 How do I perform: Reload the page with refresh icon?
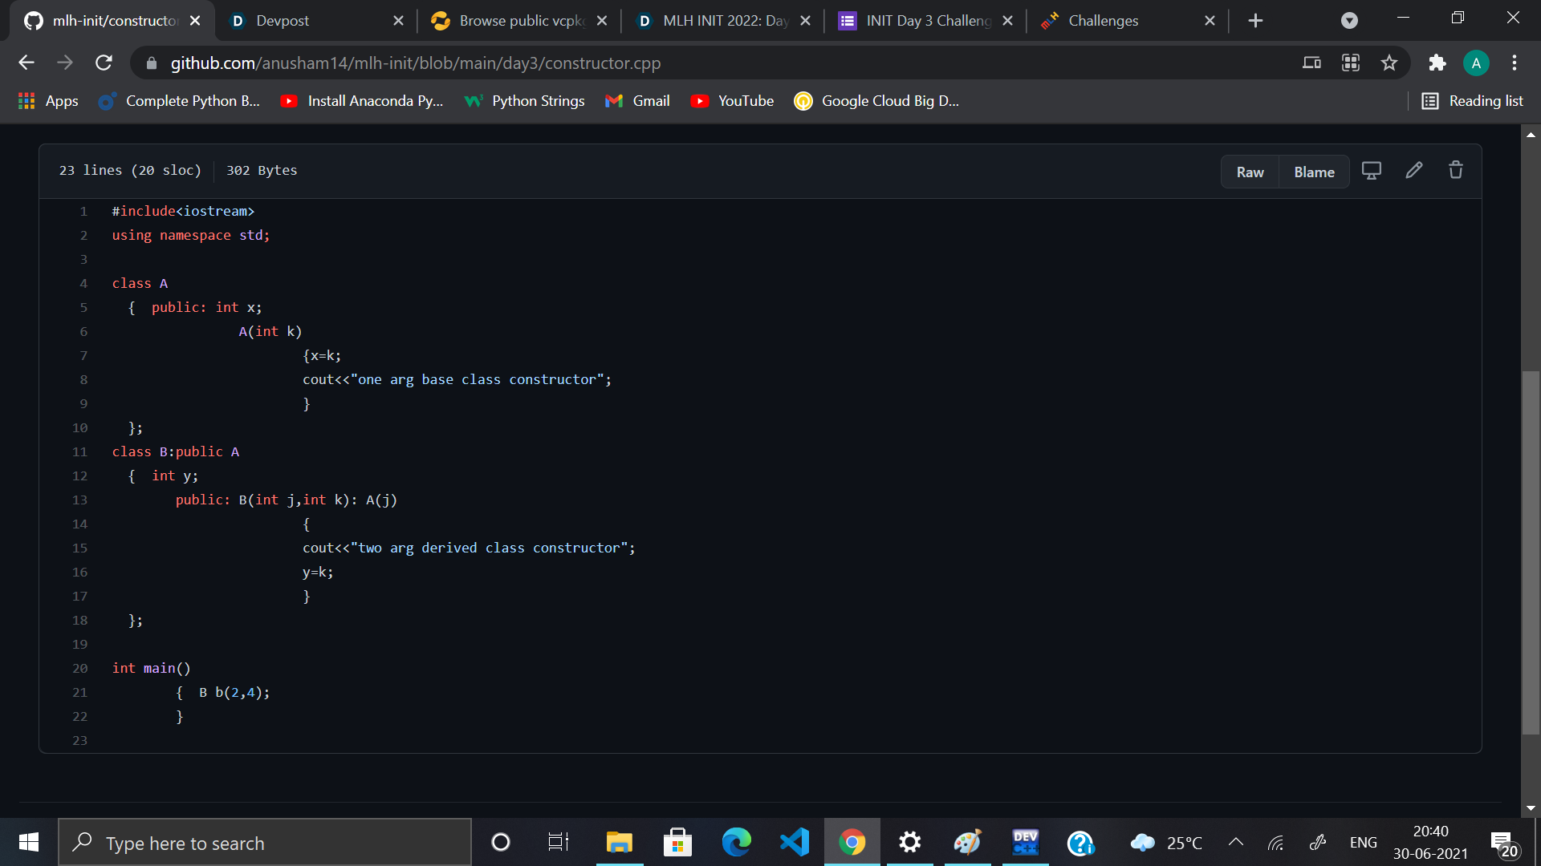(104, 63)
